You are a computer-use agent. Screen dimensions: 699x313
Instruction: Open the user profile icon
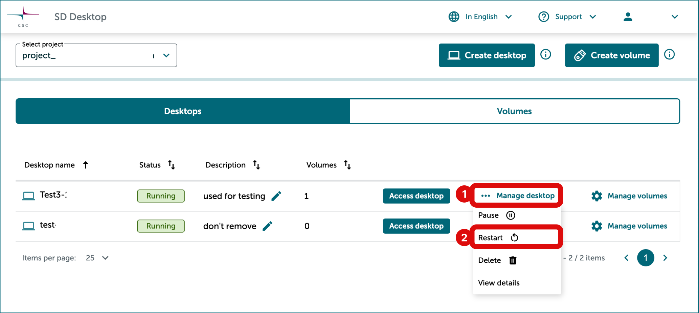[628, 17]
